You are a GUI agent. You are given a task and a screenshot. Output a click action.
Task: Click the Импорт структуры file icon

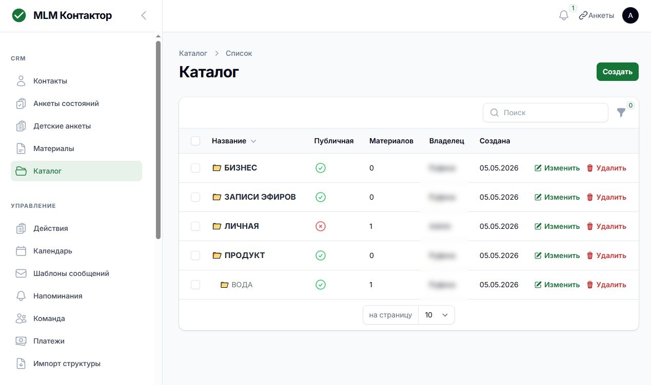21,363
